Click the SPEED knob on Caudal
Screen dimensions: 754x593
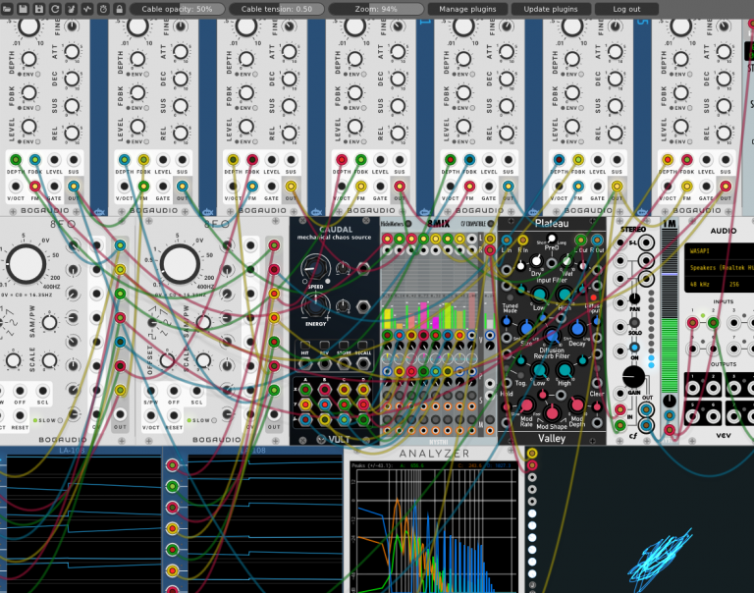coord(315,268)
